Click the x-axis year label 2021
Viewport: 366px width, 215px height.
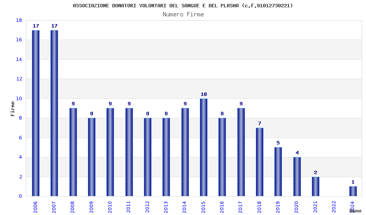pyautogui.click(x=315, y=207)
